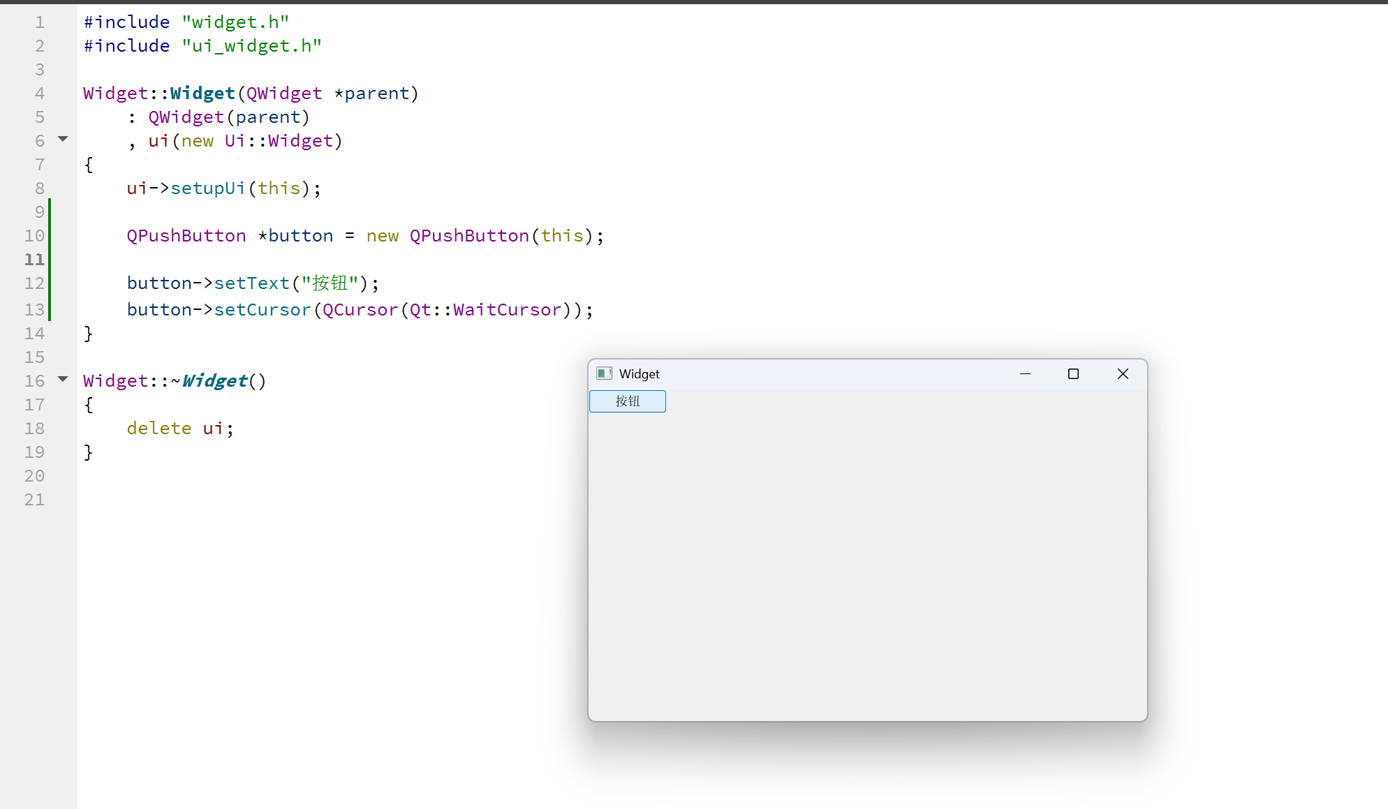
Task: Click the green change marker near line 11
Action: point(49,260)
